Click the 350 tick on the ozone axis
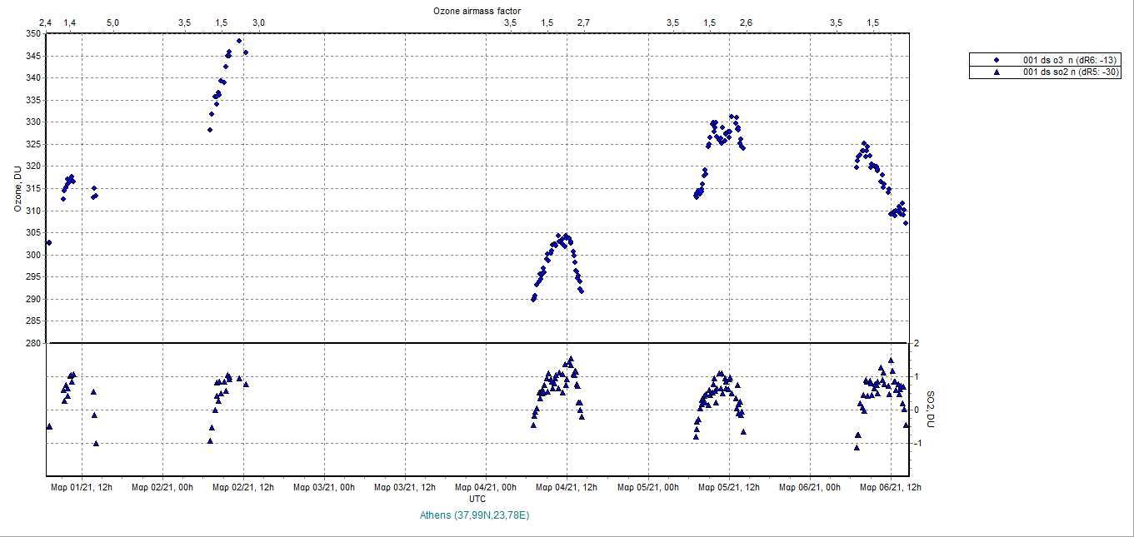1134x537 pixels. 32,33
